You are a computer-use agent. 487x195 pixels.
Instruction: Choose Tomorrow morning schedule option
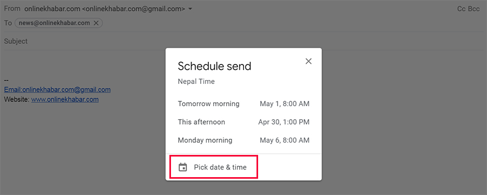point(243,103)
